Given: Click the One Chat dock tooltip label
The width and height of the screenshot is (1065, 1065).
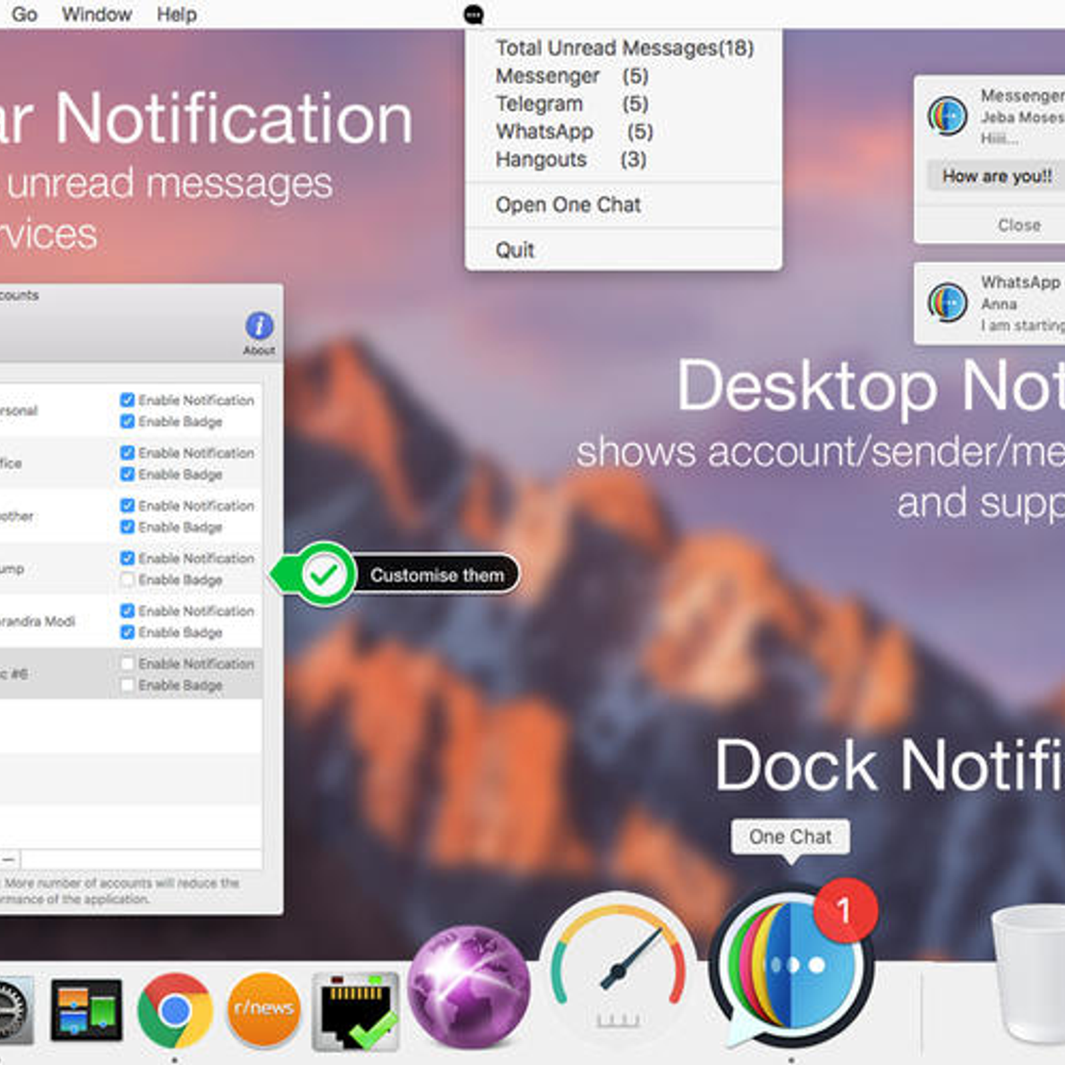Looking at the screenshot, I should point(790,837).
